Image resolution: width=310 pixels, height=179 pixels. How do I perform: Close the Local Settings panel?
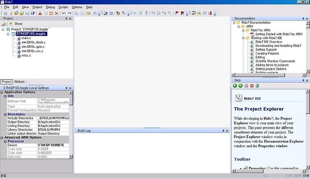(70, 88)
